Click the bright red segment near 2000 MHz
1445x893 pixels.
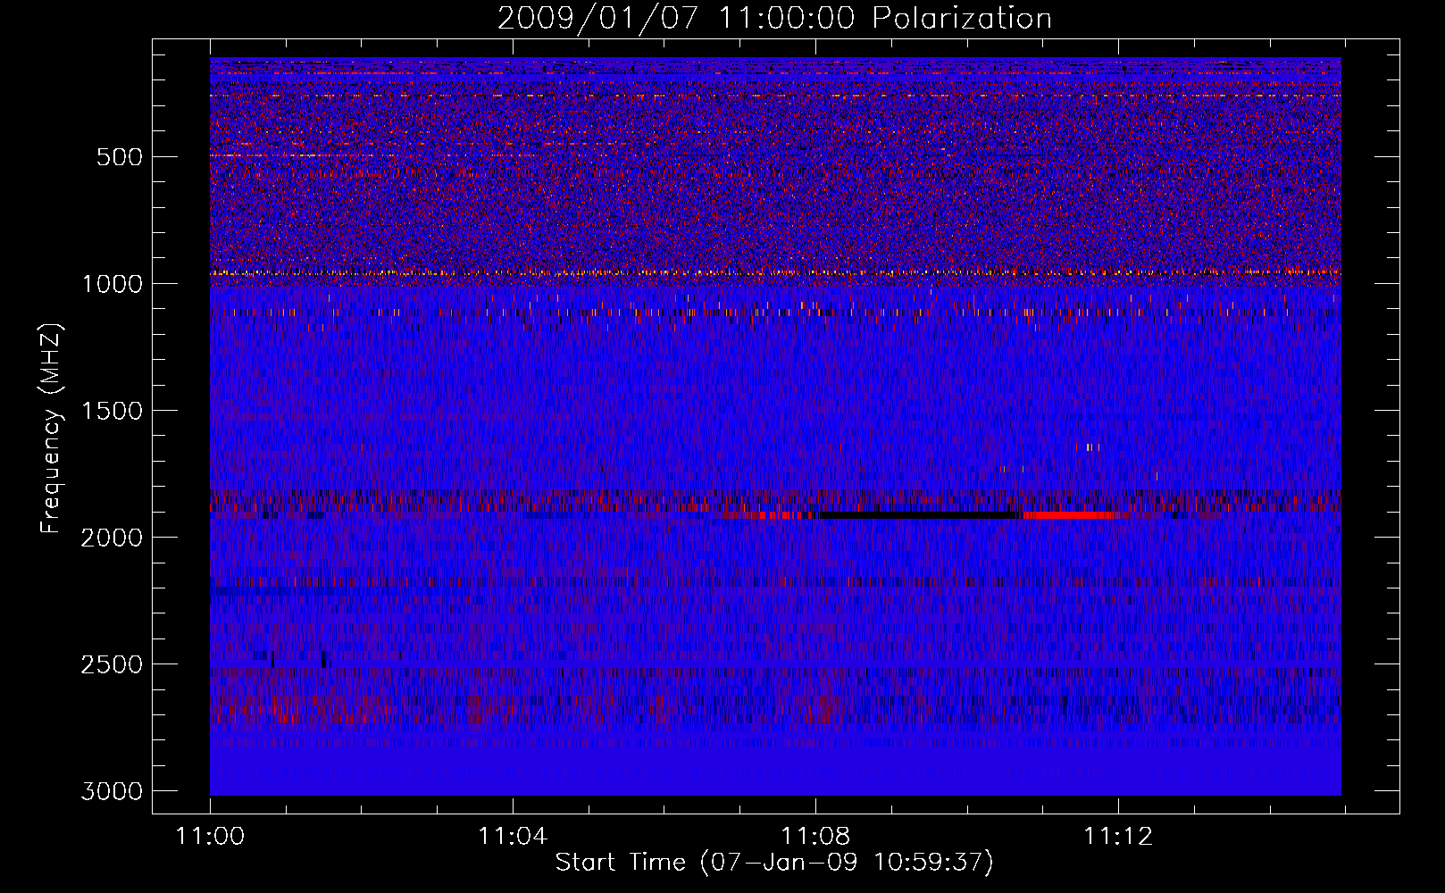pyautogui.click(x=1071, y=515)
